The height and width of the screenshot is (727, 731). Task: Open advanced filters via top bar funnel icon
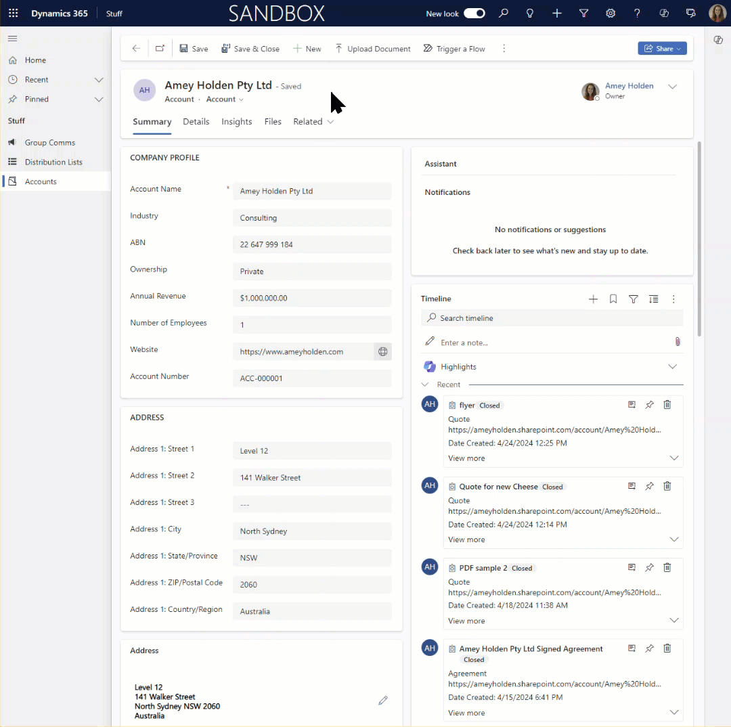click(x=583, y=13)
